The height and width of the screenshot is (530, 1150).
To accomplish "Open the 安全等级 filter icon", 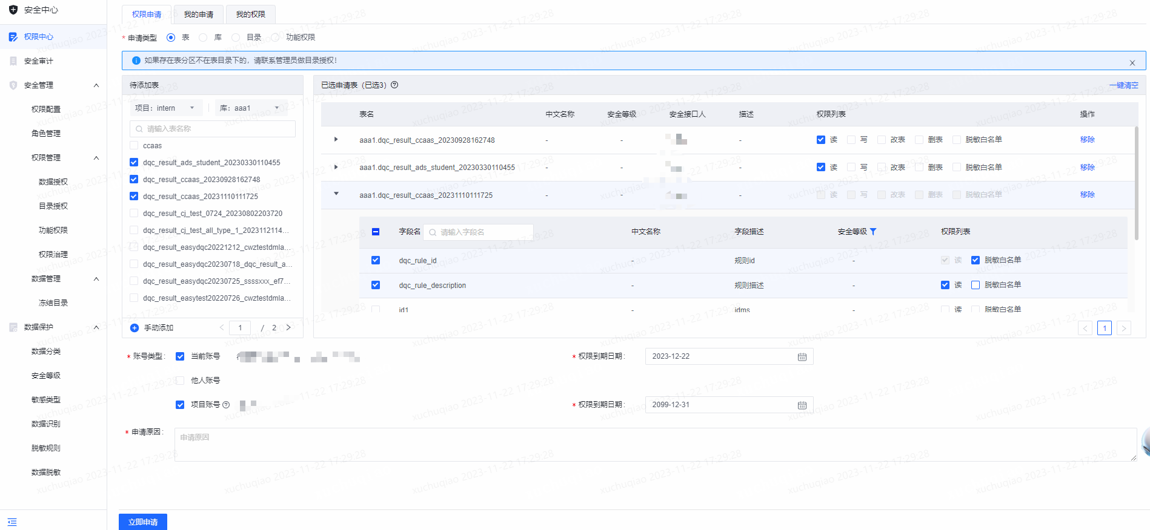I will (873, 232).
